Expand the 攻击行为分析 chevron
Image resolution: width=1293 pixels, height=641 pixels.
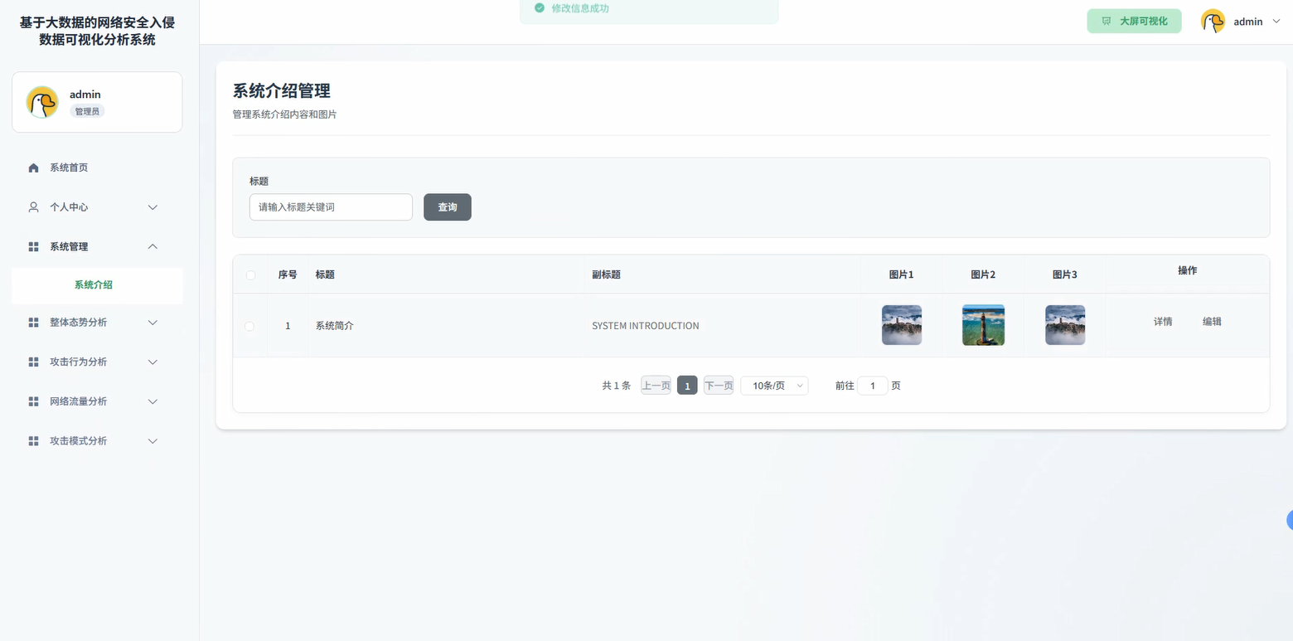[x=153, y=362]
